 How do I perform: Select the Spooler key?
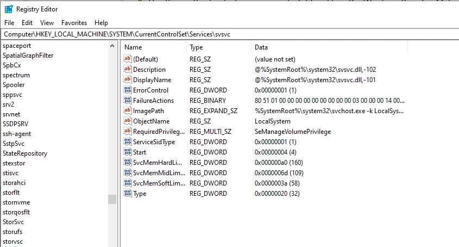[14, 85]
